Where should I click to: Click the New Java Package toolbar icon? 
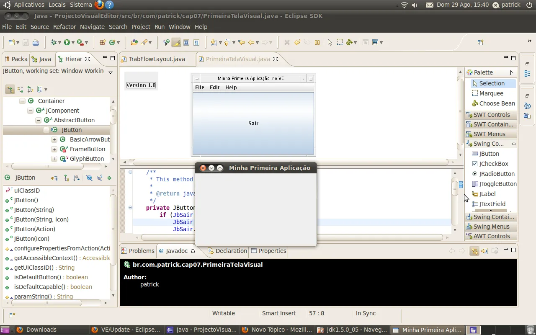pos(102,42)
